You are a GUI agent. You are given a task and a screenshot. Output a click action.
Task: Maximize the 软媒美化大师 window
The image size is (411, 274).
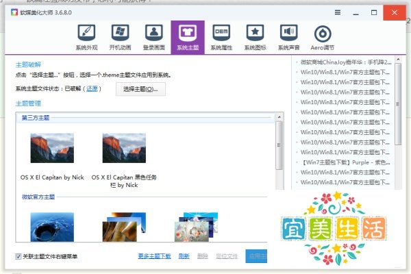(374, 12)
